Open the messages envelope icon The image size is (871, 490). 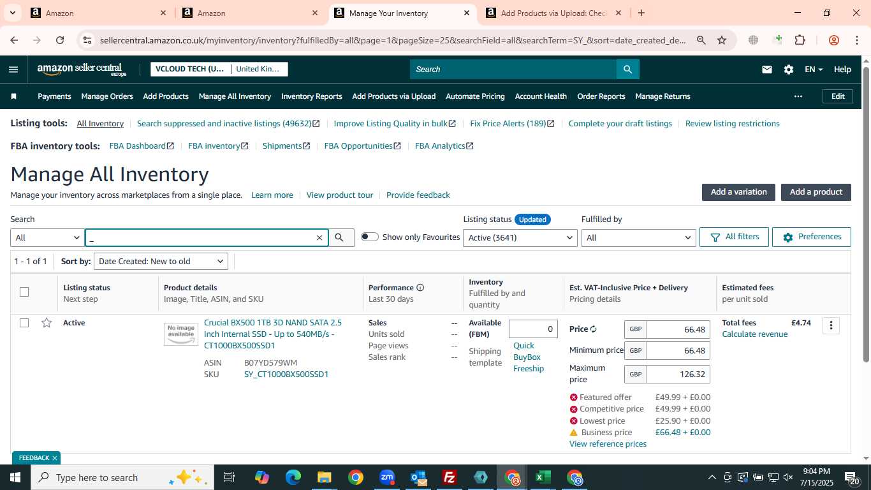coord(767,70)
